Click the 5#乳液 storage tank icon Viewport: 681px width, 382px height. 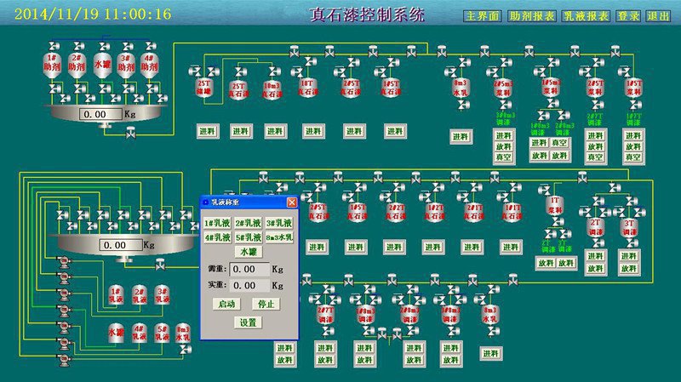(x=162, y=333)
